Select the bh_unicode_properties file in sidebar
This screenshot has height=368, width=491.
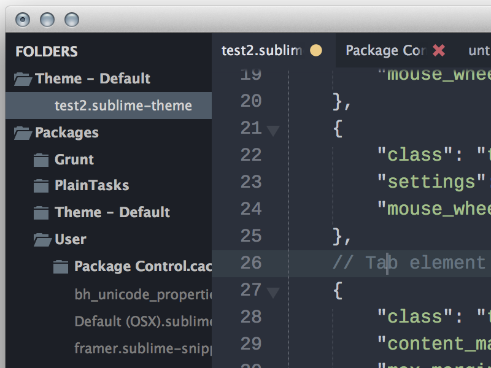pos(142,294)
